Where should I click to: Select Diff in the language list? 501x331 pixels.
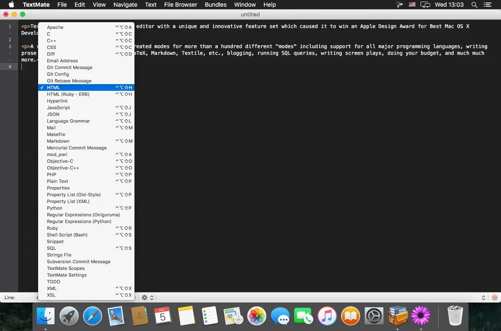(86, 54)
